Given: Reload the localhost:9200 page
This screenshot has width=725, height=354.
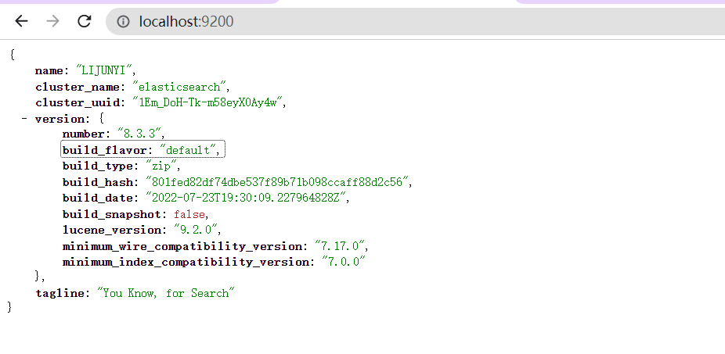Looking at the screenshot, I should 85,21.
